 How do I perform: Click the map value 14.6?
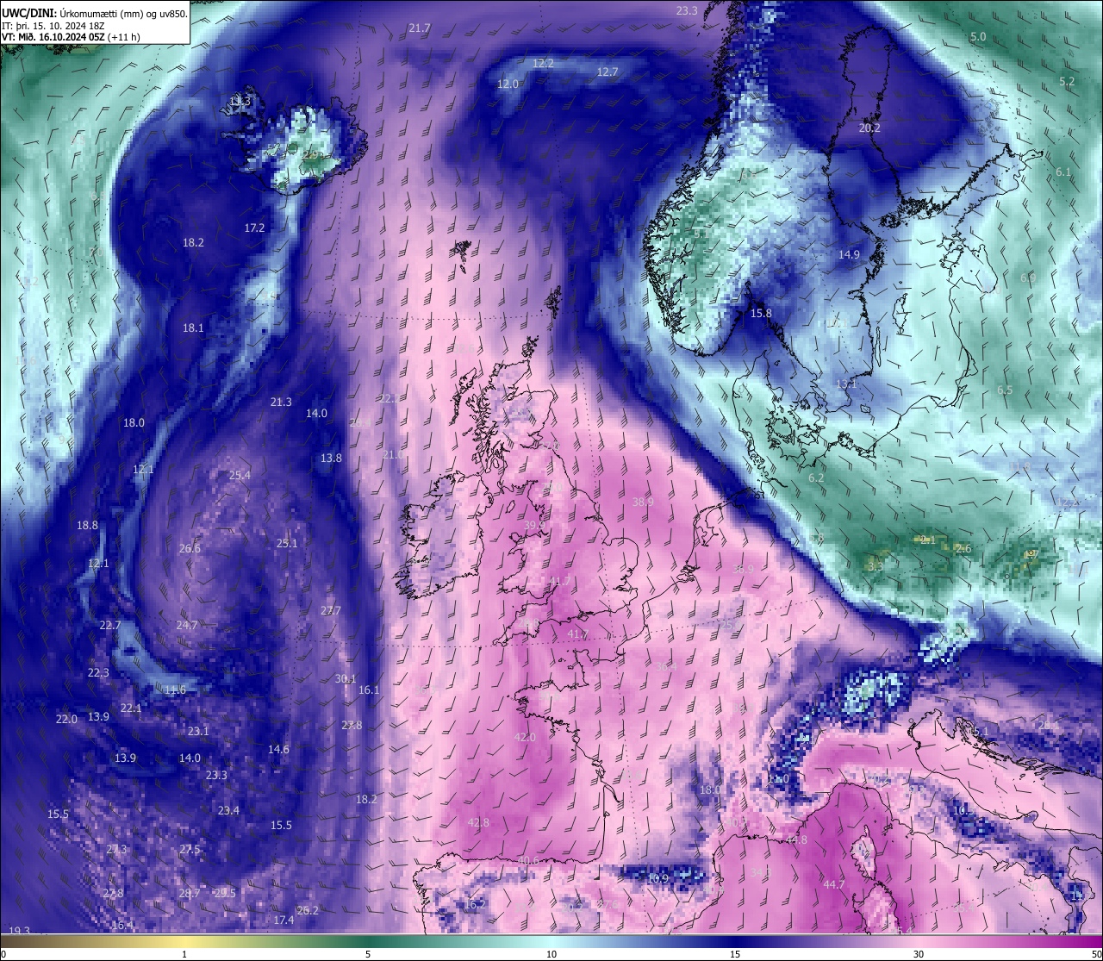click(x=278, y=750)
